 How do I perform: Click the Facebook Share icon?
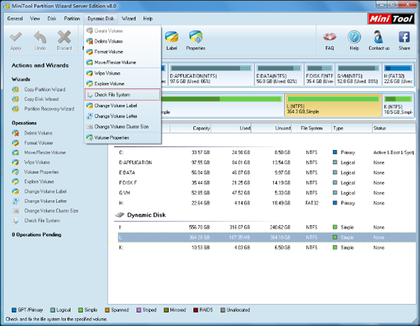point(404,37)
